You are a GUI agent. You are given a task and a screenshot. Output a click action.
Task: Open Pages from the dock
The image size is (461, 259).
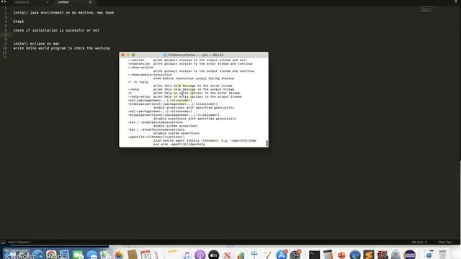[268, 255]
